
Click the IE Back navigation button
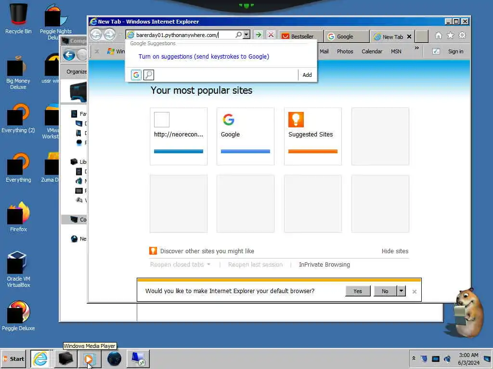[x=96, y=35]
